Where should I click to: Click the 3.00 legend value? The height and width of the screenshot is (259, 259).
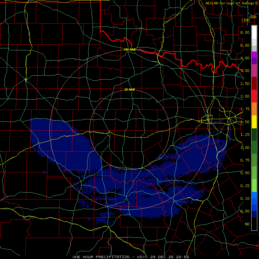coord(245,71)
